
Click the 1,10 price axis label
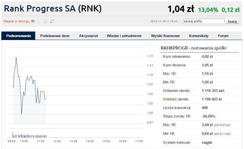point(150,75)
